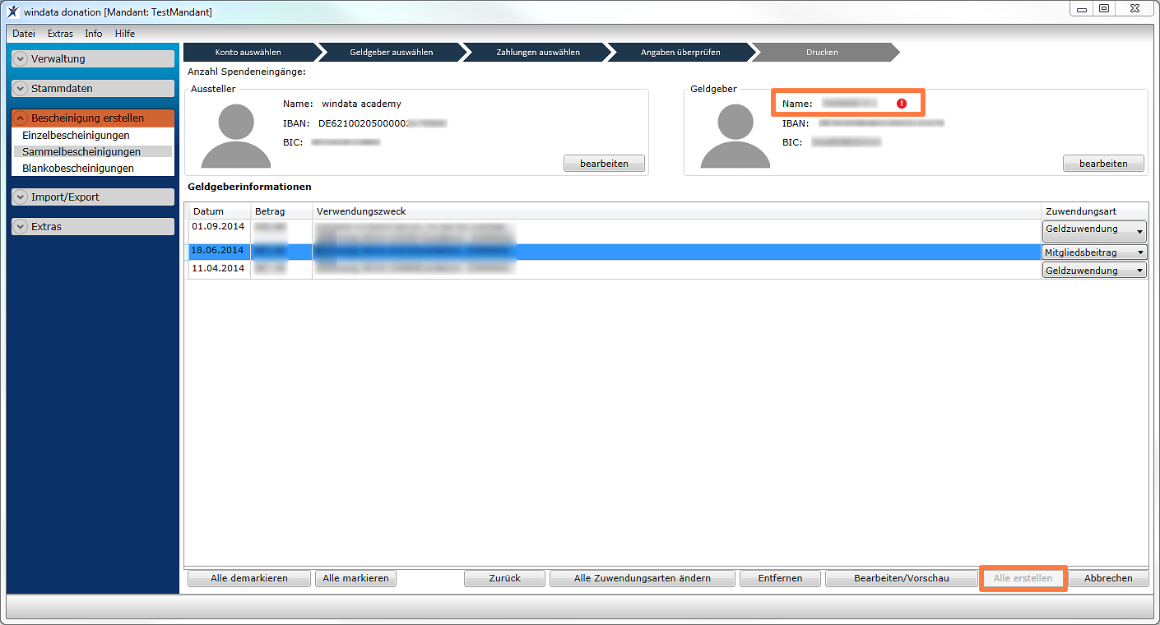Click the Aussteller avatar silhouette
1160x625 pixels.
click(x=235, y=136)
